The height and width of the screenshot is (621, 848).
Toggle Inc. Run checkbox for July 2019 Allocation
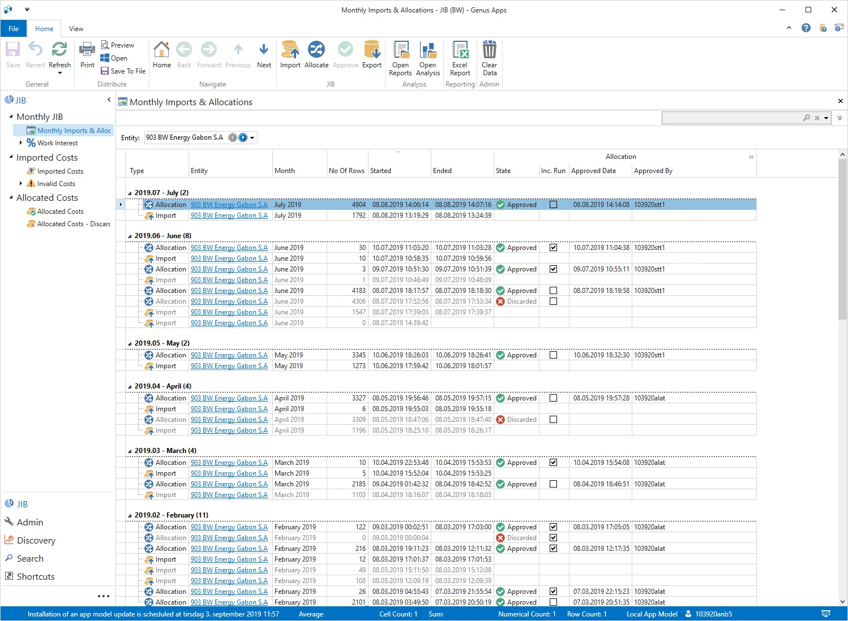(554, 205)
